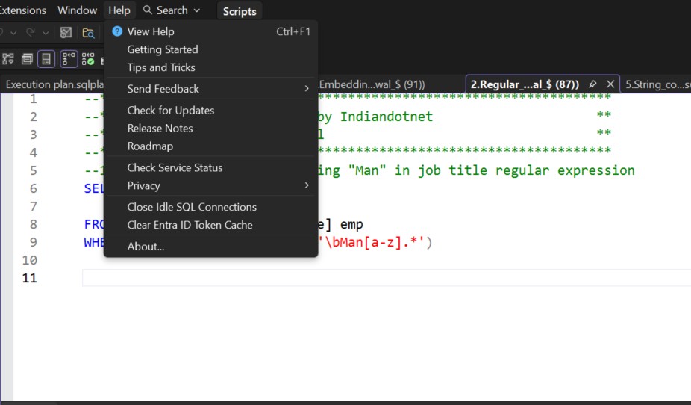Open Tips and Tricks entry
691x405 pixels.
[x=211, y=67]
